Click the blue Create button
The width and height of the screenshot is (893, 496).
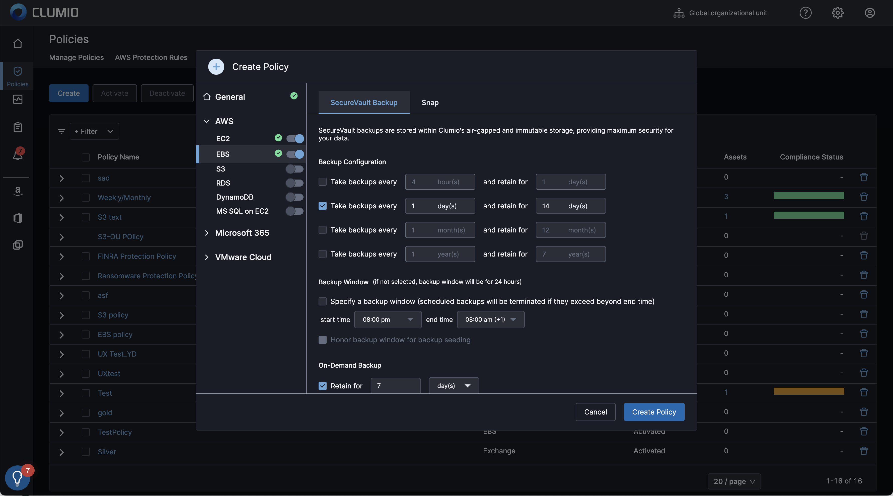[69, 93]
